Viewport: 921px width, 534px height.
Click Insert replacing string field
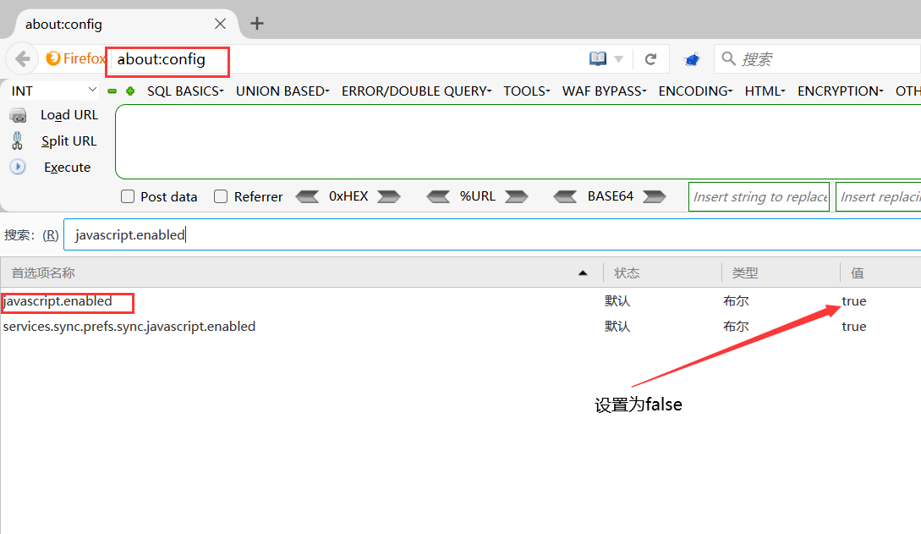[x=879, y=197]
